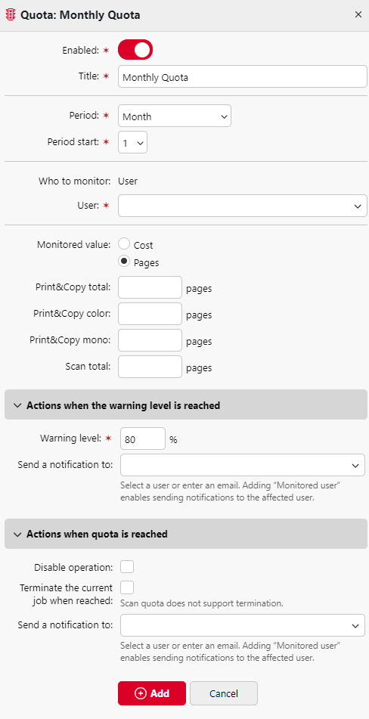The image size is (369, 719).
Task: Open quota reached notification recipient dropdown
Action: click(243, 625)
